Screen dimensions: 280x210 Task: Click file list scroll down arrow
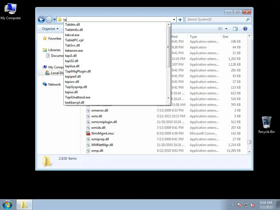pos(249,152)
